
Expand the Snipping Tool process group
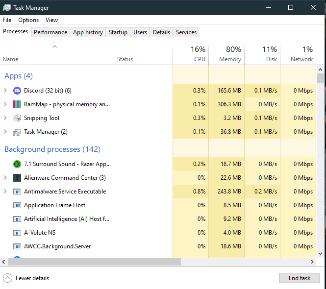click(5, 118)
